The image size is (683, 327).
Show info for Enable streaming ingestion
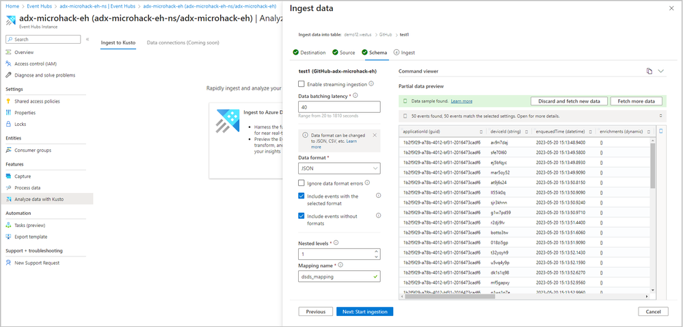coord(371,83)
